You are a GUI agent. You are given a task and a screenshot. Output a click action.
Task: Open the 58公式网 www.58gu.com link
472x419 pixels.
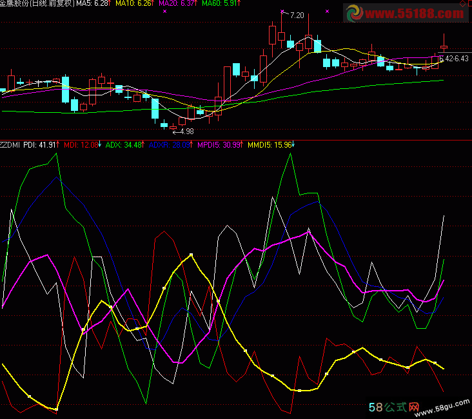(x=419, y=407)
